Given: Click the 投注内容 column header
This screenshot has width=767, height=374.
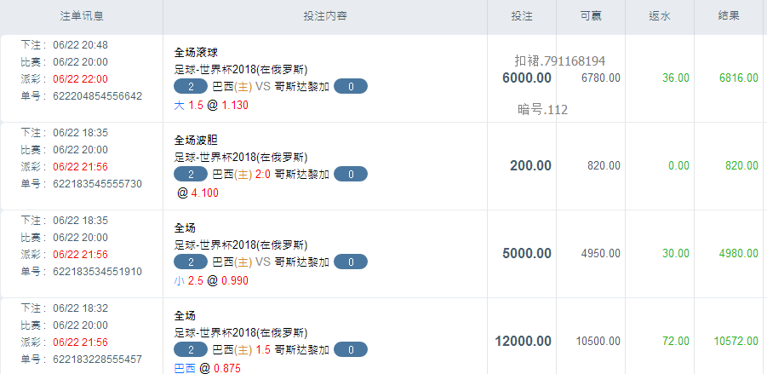Looking at the screenshot, I should tap(324, 16).
